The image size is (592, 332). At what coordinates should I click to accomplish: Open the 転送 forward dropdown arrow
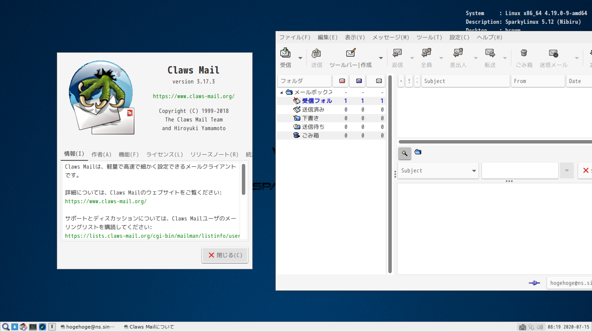[x=505, y=58]
